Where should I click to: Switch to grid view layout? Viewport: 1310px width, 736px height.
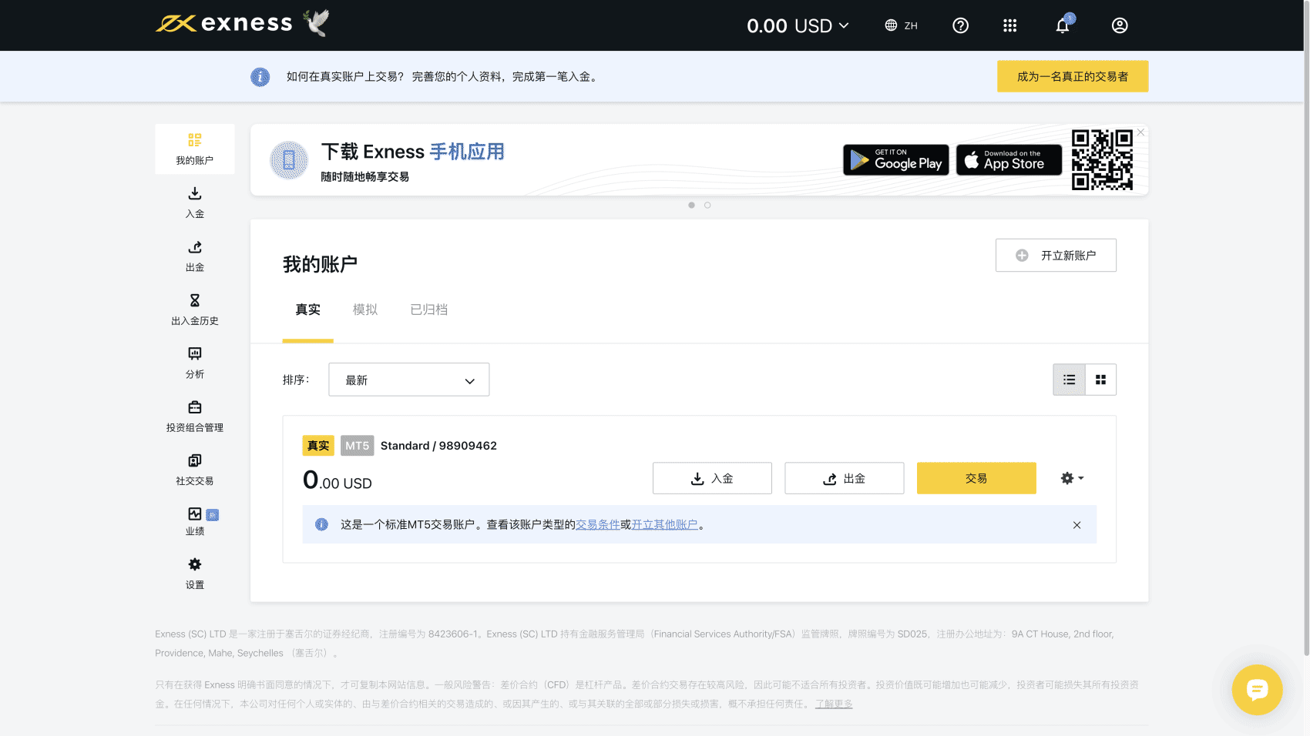point(1100,380)
